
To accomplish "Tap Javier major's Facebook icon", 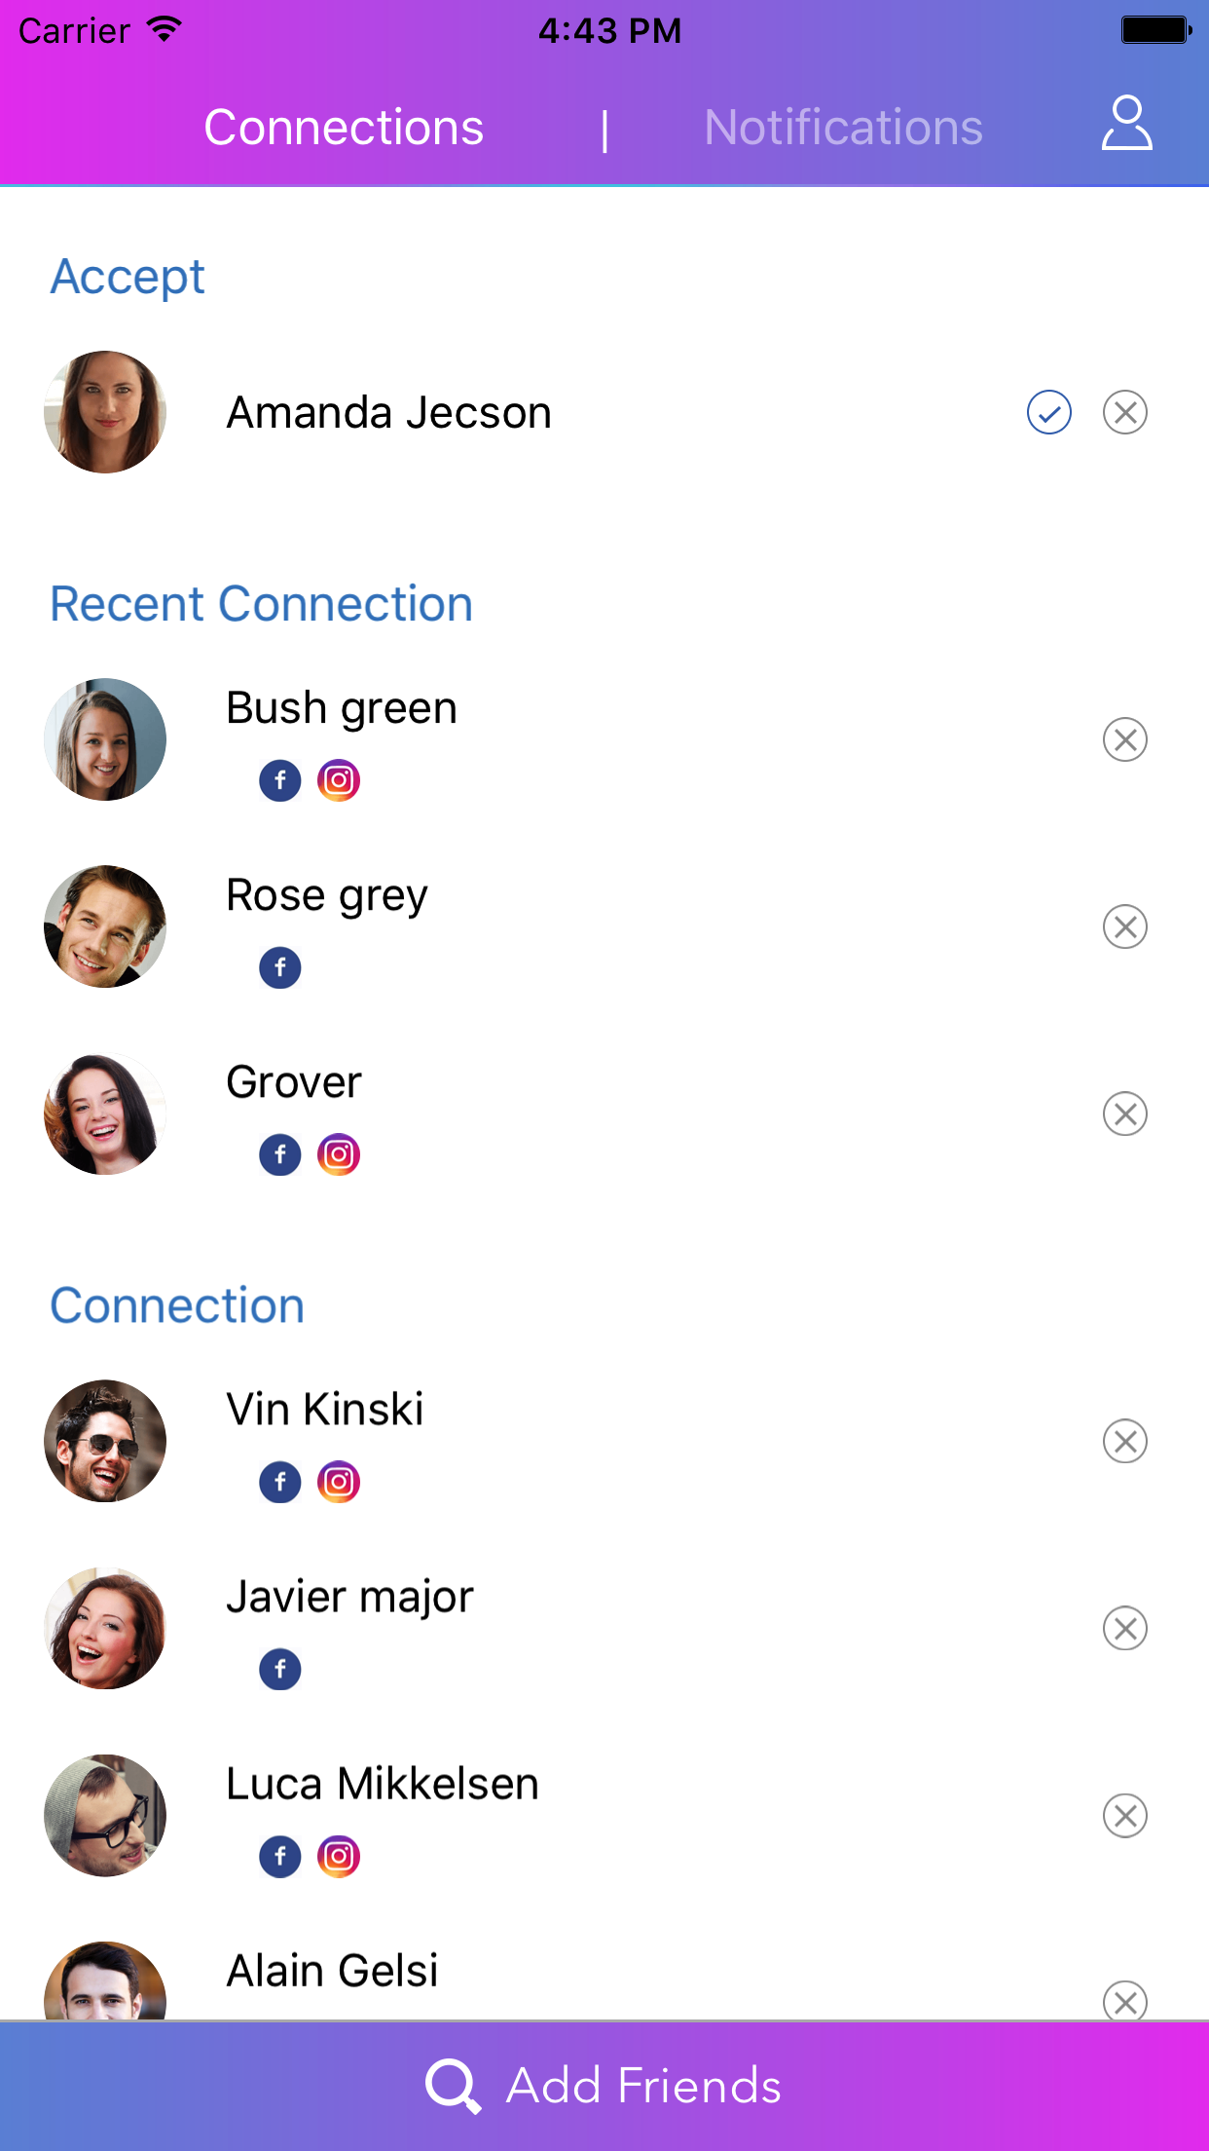I will 280,1669.
